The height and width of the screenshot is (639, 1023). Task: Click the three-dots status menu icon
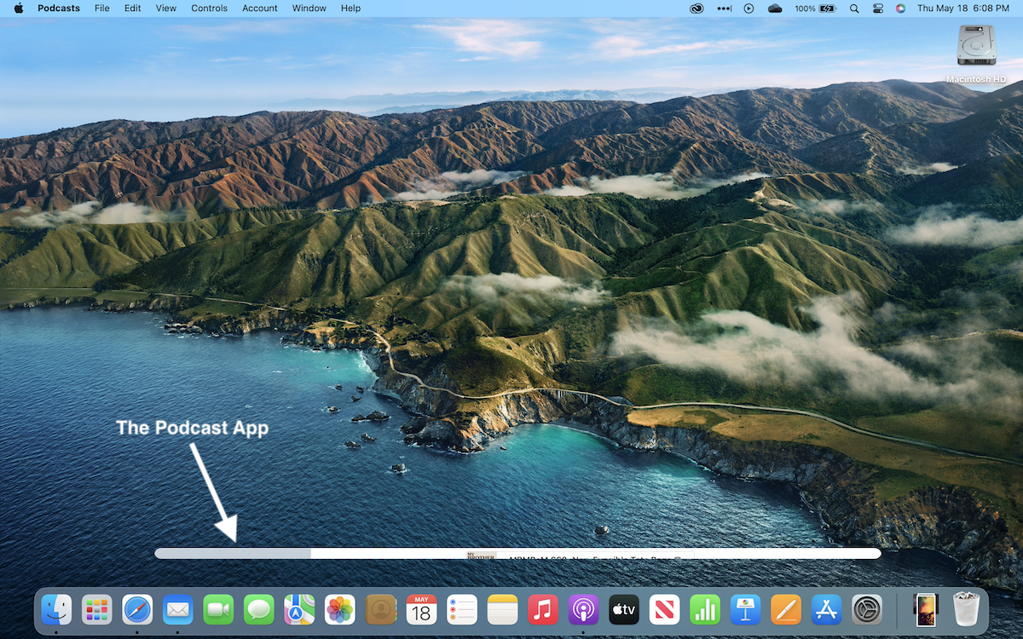[x=725, y=8]
